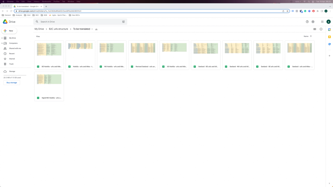
Task: Open the Google account avatar in Drive
Action: [329, 22]
